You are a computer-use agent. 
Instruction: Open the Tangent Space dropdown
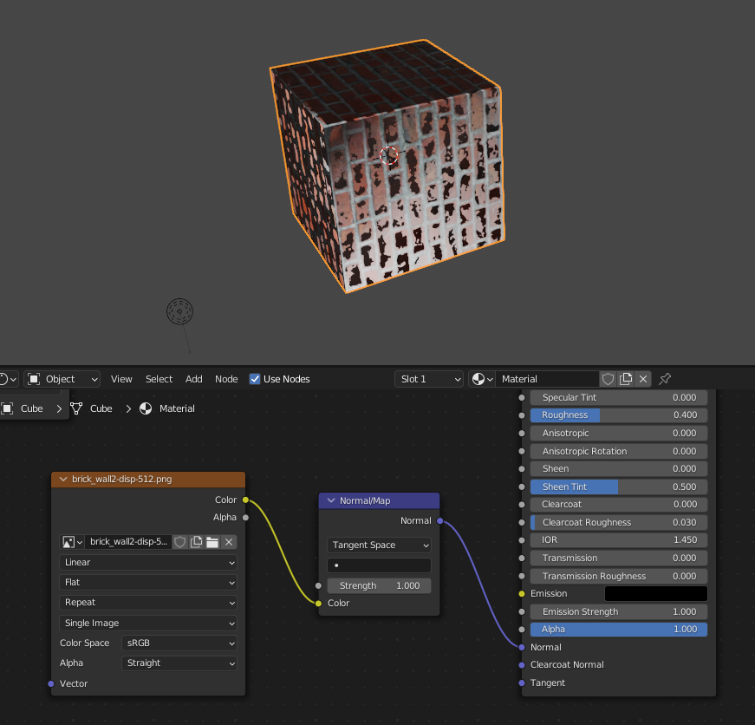coord(379,545)
